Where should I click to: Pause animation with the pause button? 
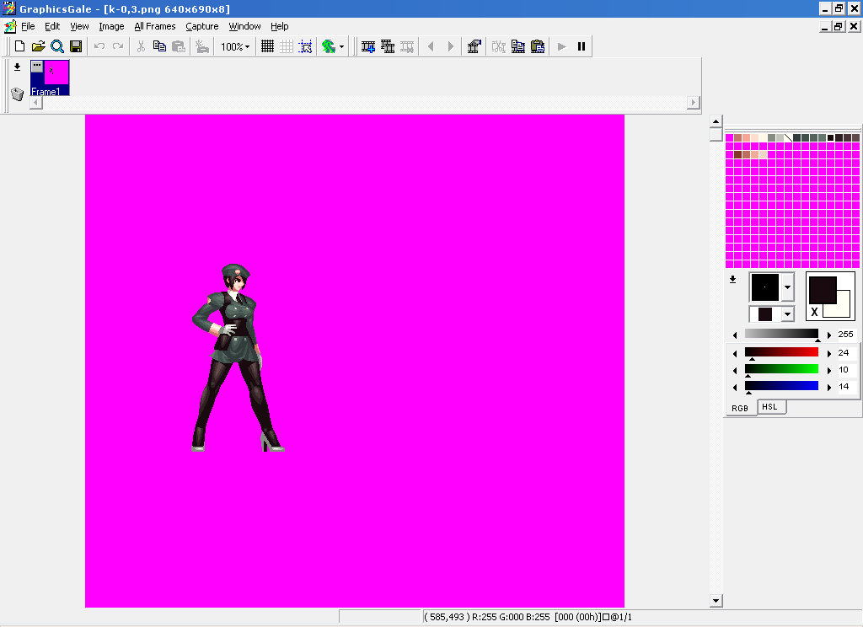(581, 46)
